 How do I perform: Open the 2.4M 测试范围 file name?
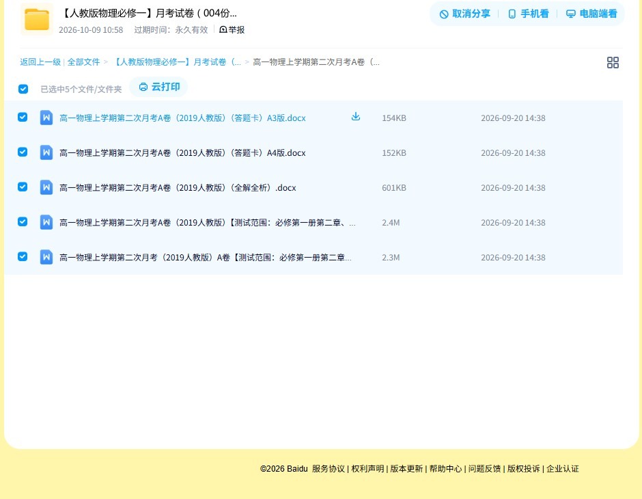[208, 222]
